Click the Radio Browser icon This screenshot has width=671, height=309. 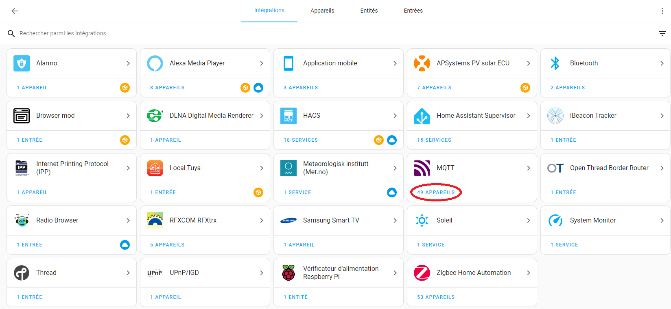[x=22, y=220]
